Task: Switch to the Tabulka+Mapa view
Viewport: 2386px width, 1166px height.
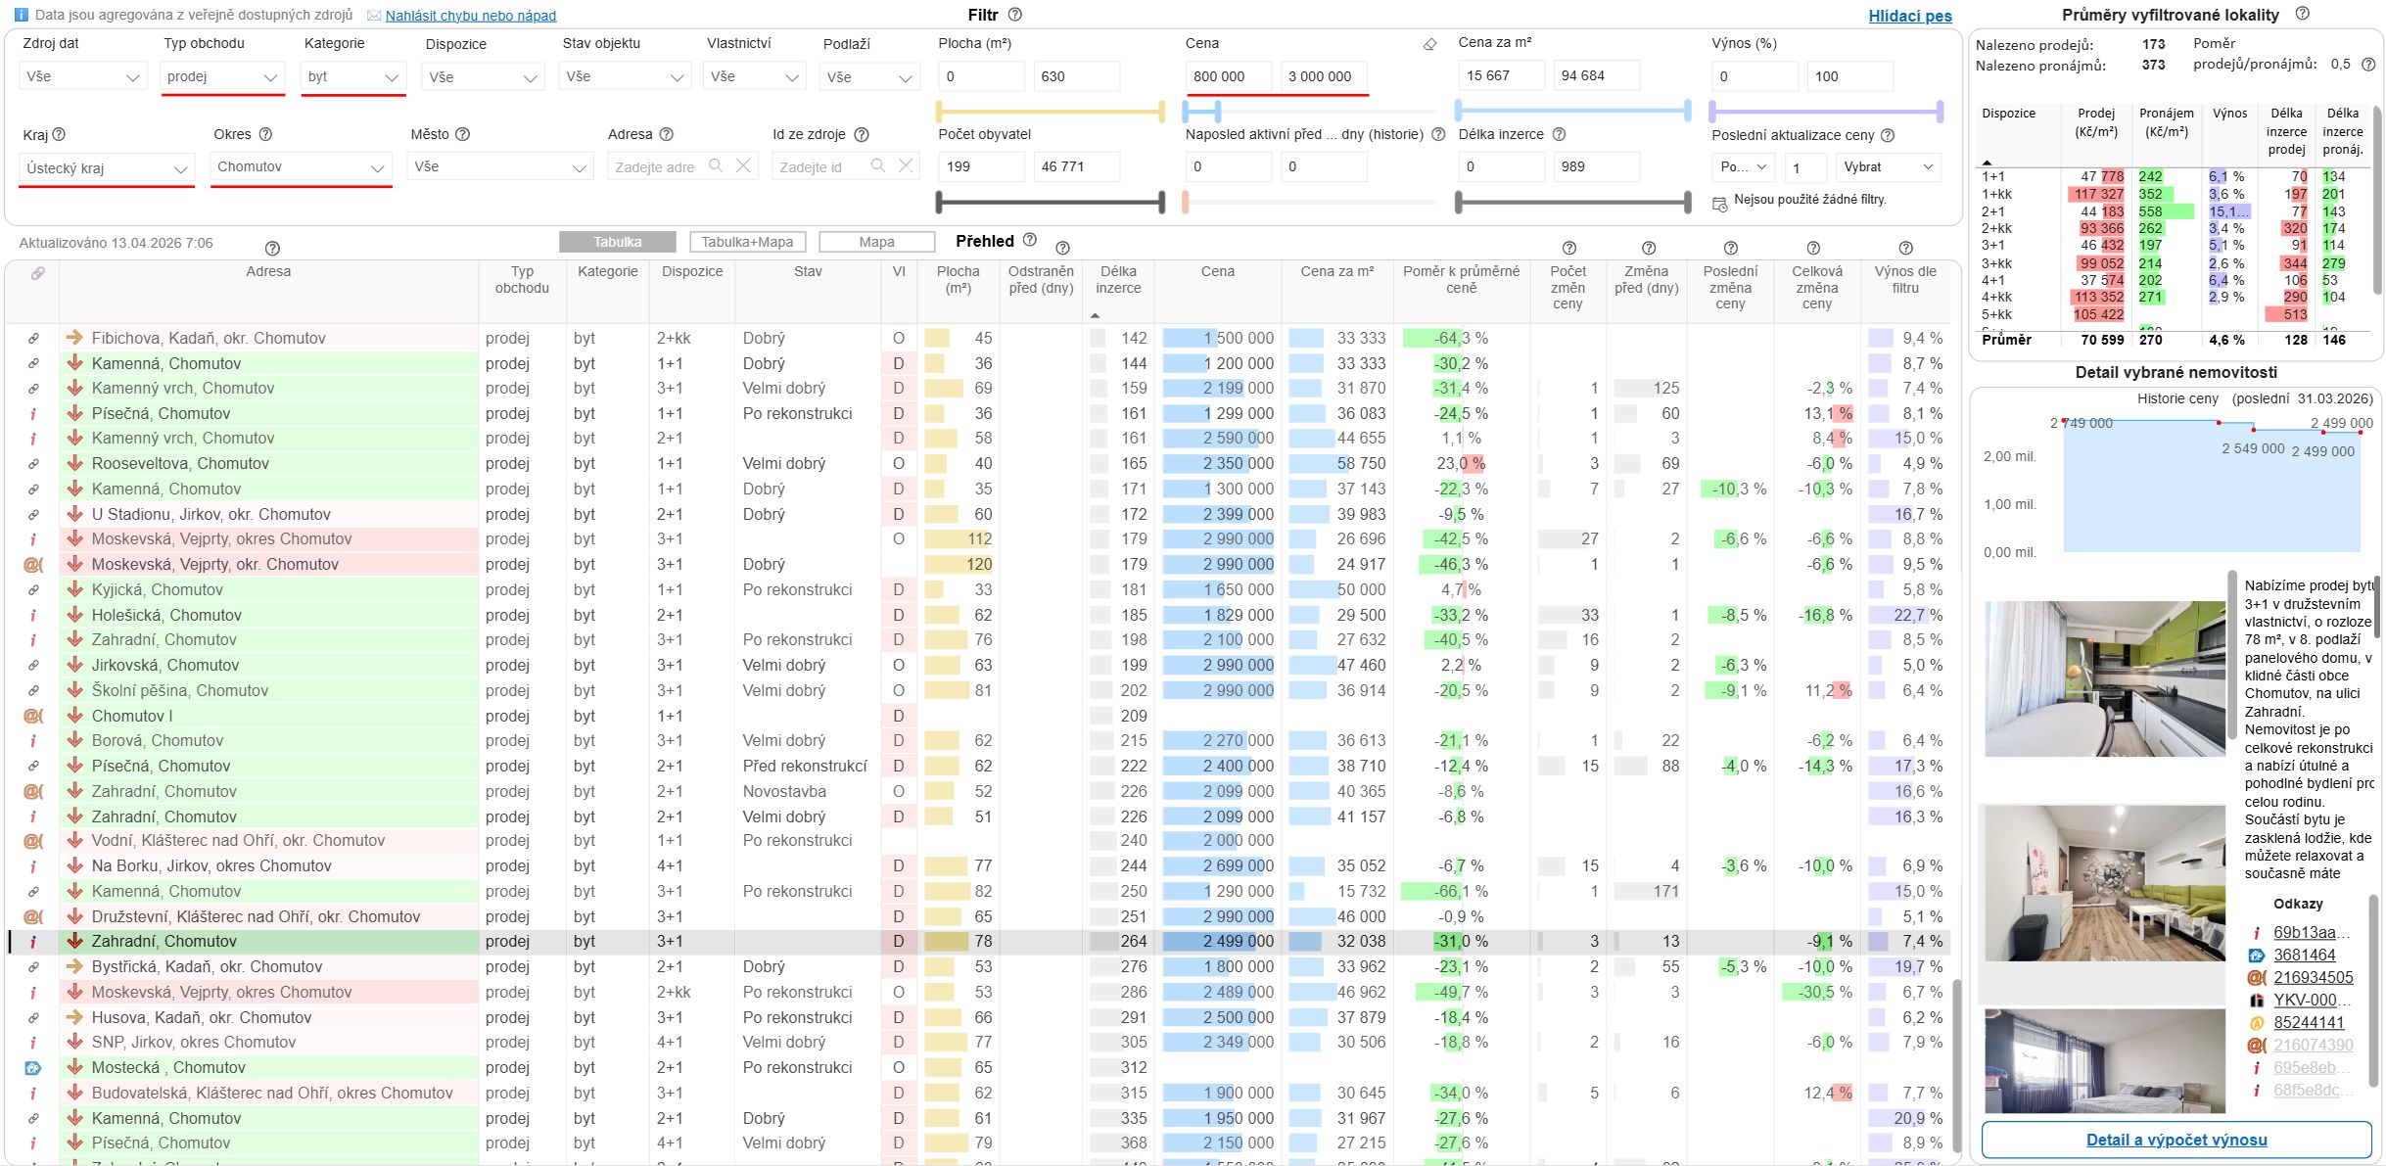Action: tap(747, 242)
